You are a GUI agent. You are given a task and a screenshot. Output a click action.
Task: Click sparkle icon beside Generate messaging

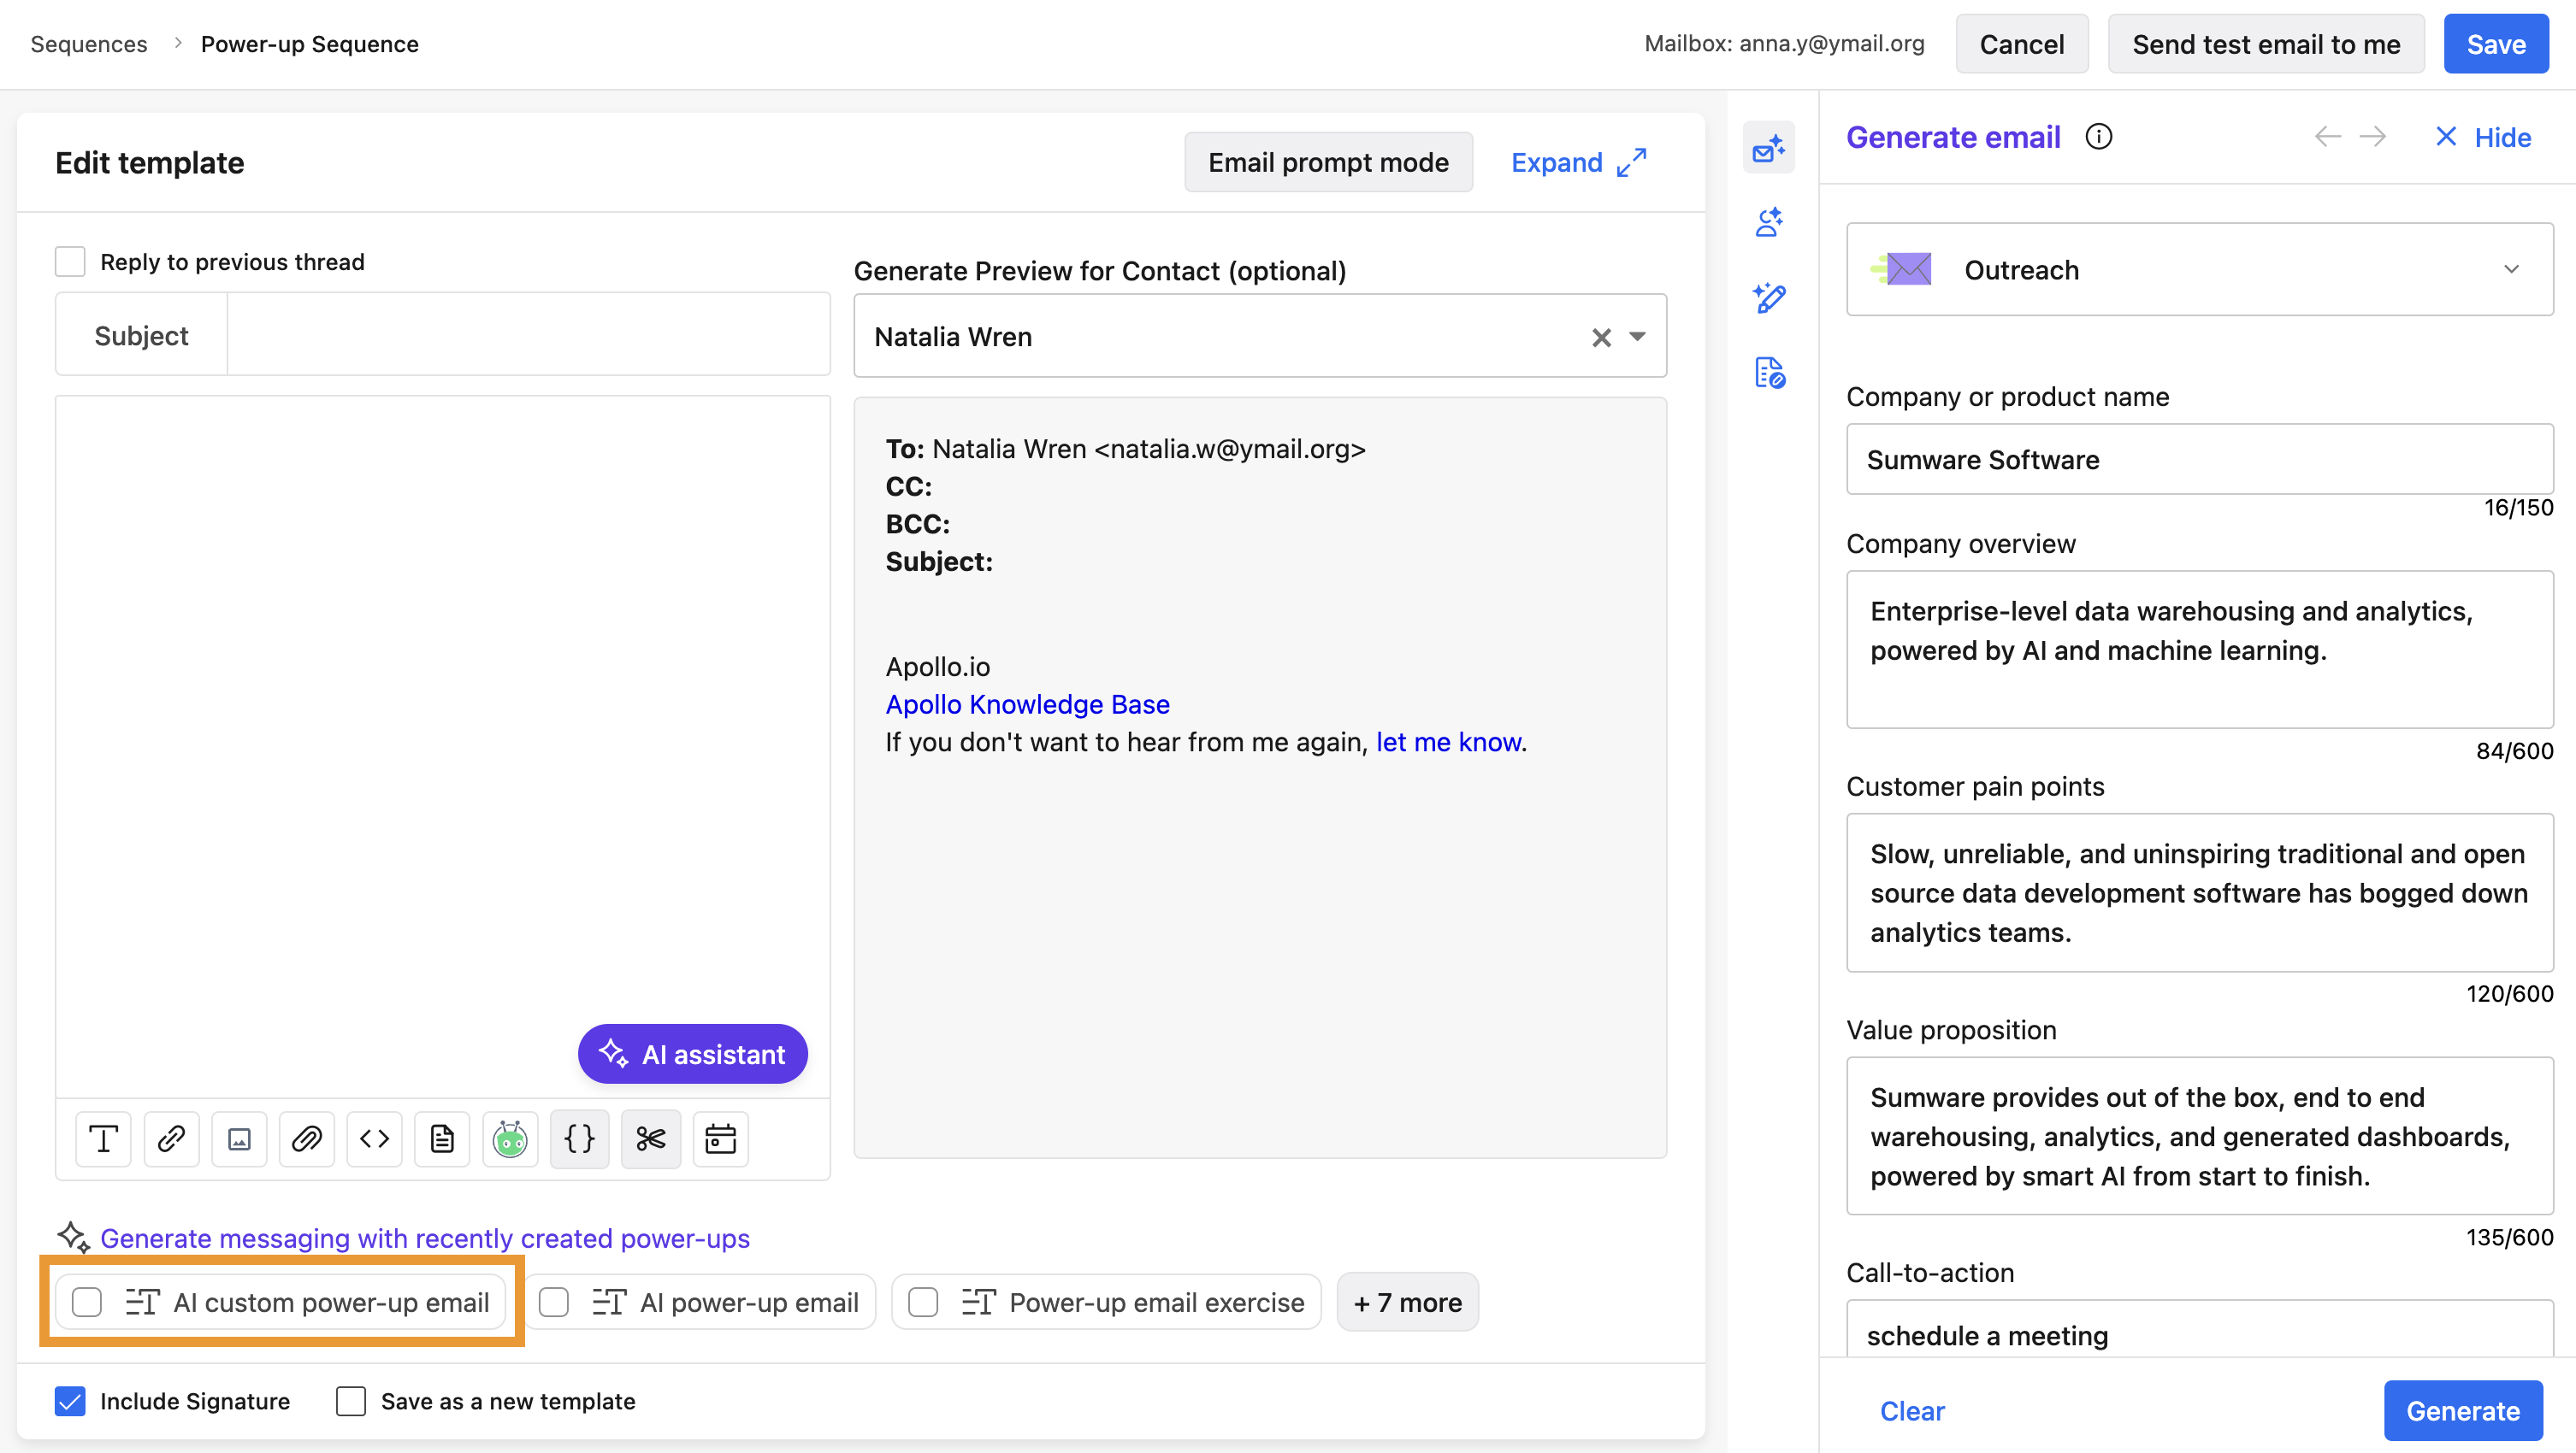pyautogui.click(x=73, y=1237)
